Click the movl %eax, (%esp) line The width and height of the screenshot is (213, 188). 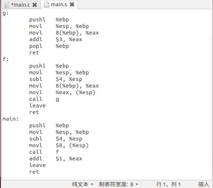click(x=62, y=92)
